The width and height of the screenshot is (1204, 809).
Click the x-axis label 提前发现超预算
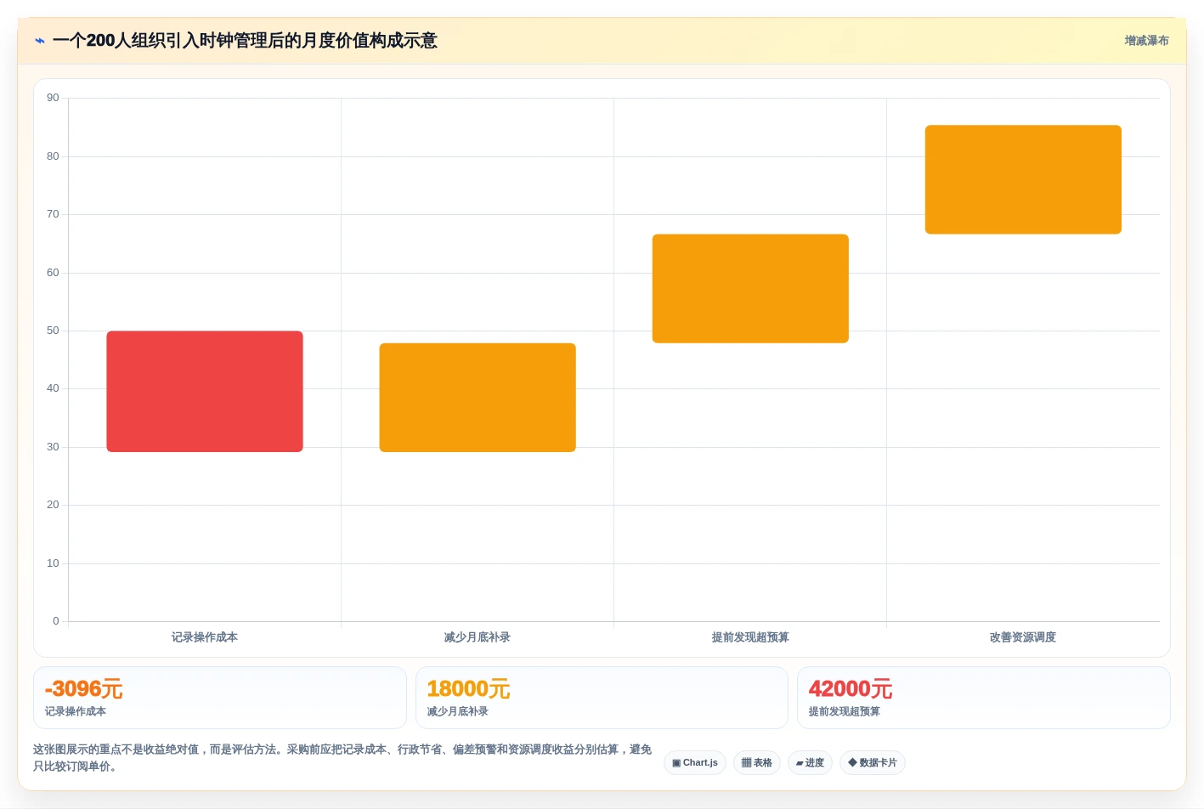(x=750, y=637)
